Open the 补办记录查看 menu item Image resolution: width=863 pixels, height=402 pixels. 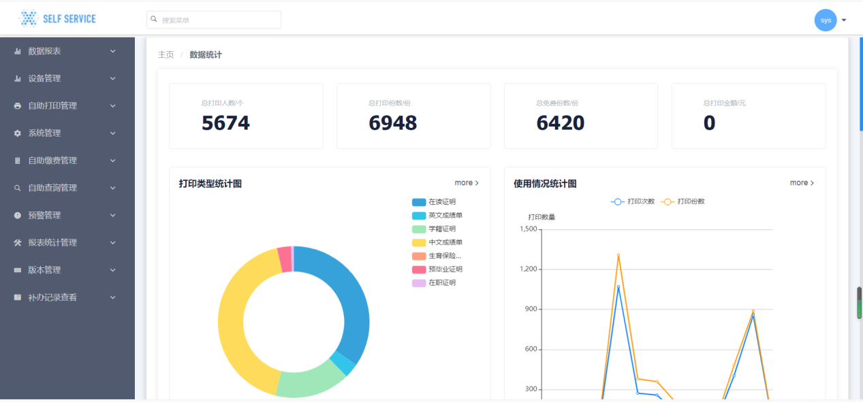pyautogui.click(x=52, y=297)
